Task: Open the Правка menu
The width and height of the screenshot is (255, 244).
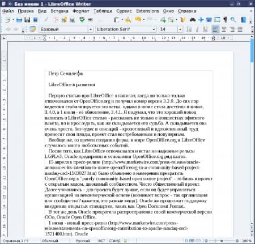Action: click(25, 11)
